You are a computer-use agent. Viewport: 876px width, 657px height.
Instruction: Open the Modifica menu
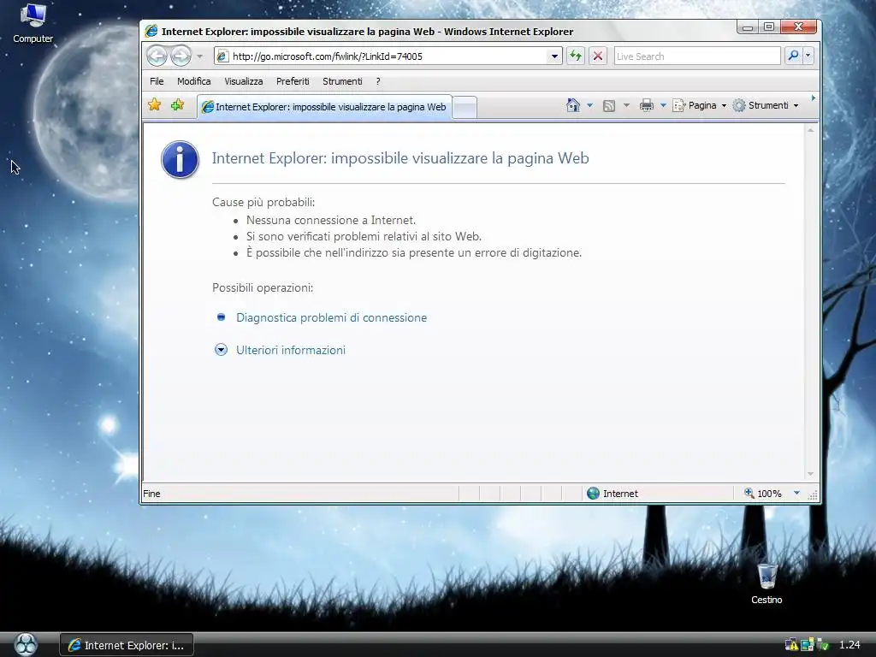194,81
